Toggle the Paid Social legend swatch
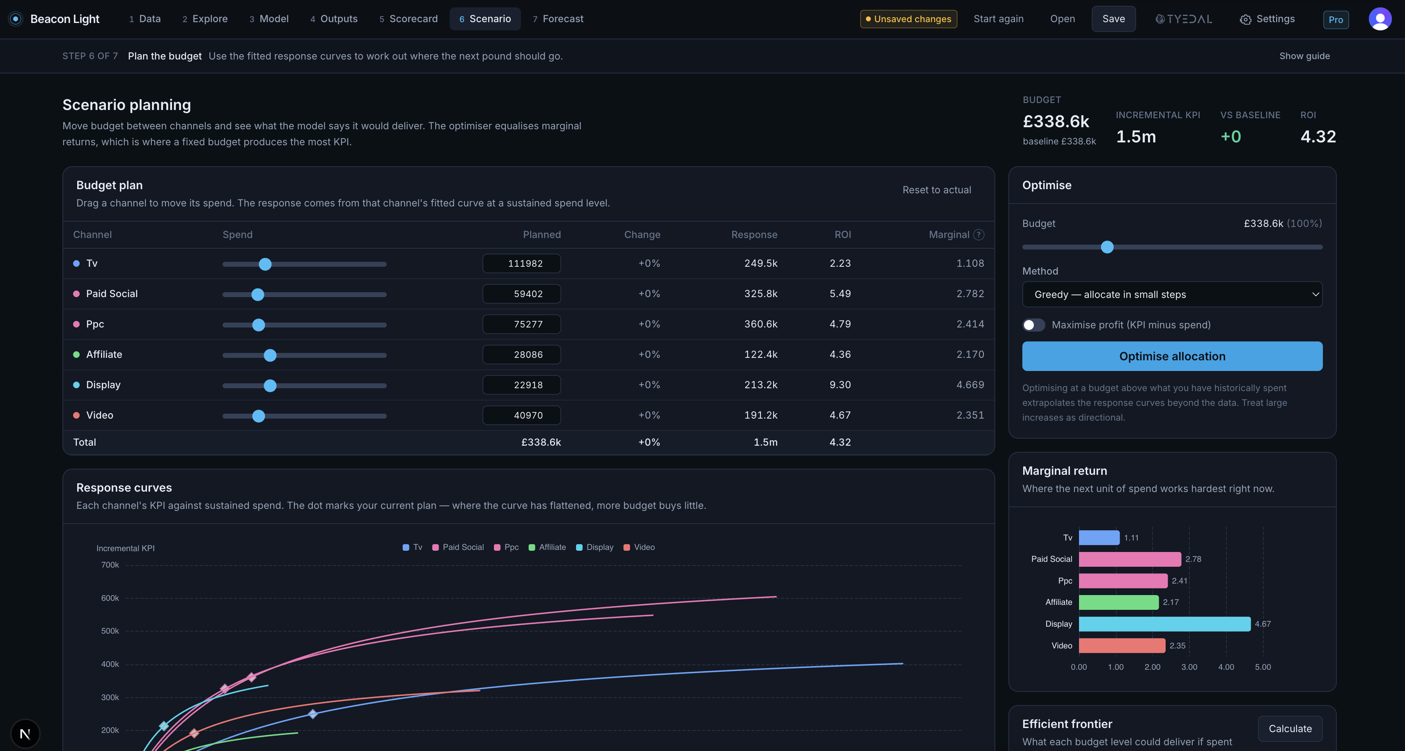Viewport: 1405px width, 751px height. [435, 547]
